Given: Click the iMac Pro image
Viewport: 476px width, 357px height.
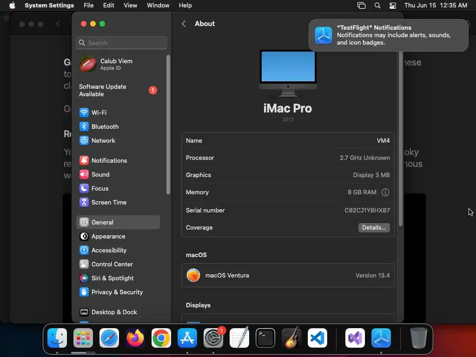Looking at the screenshot, I should tap(288, 73).
